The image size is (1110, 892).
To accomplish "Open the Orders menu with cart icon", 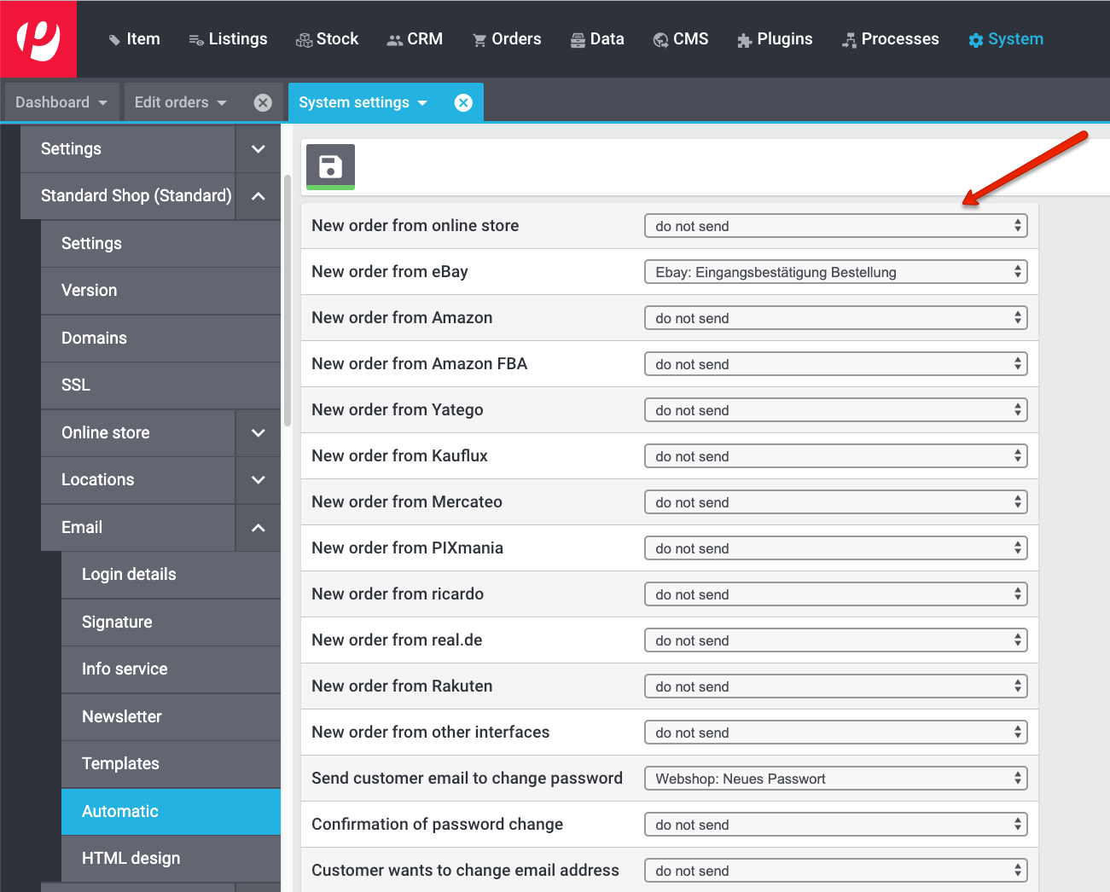I will (507, 39).
